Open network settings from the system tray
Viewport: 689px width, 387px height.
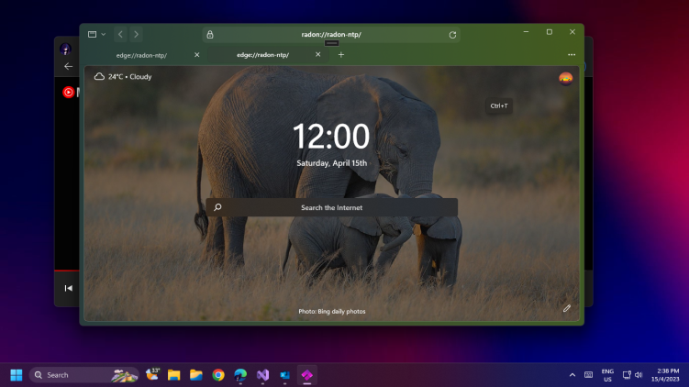pos(627,375)
